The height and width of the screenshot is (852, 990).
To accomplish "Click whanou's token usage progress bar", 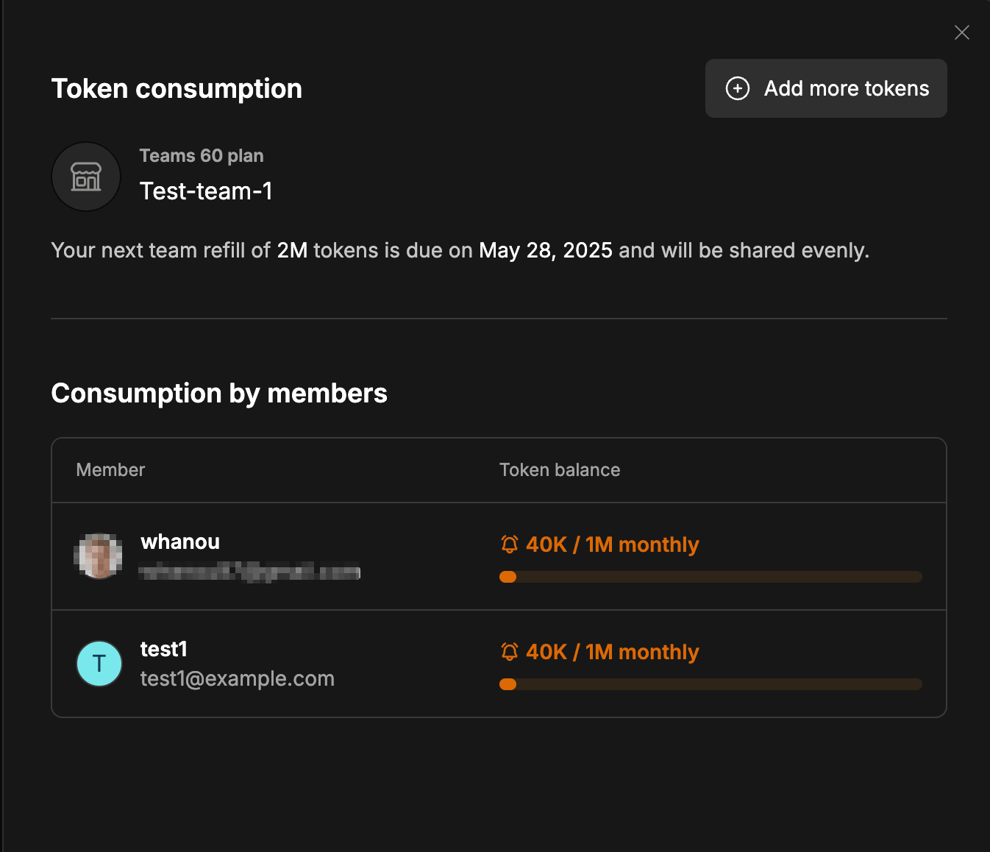I will (711, 576).
